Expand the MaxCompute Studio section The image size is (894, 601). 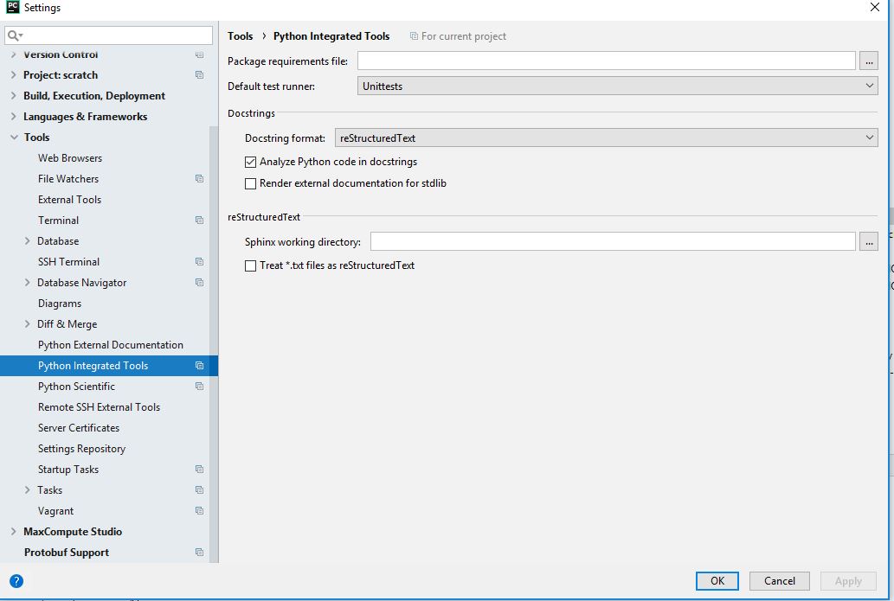click(13, 532)
